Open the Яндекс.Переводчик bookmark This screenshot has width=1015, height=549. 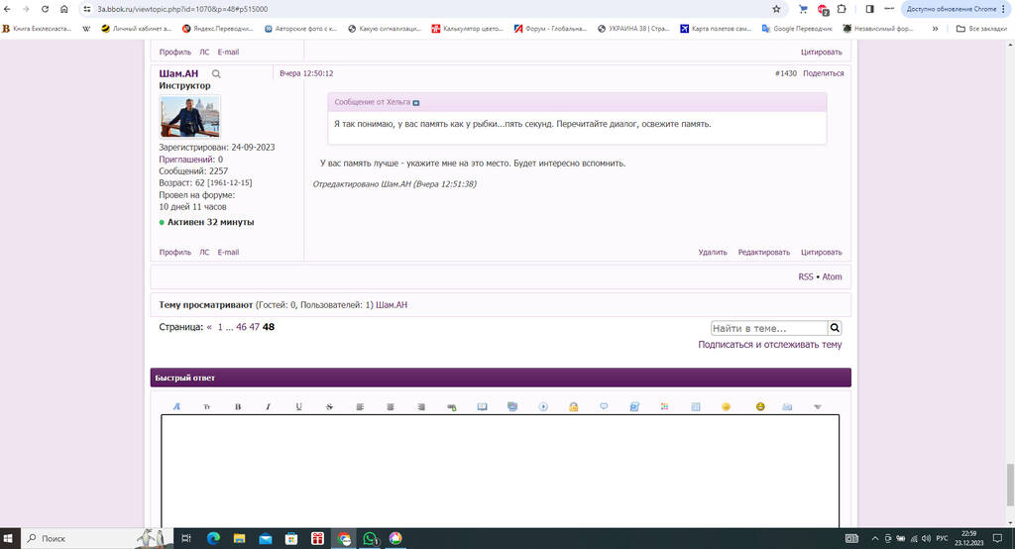coord(218,29)
